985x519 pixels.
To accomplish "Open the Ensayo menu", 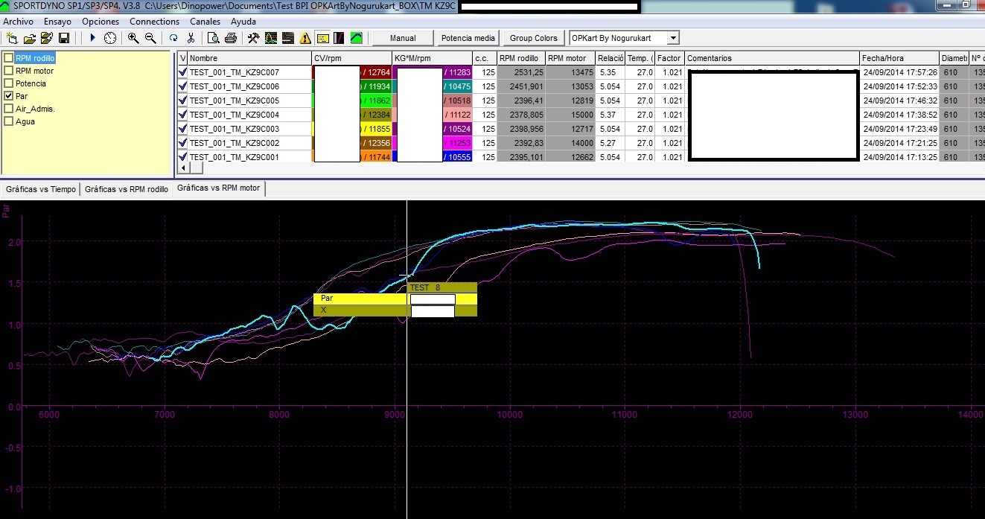I will 57,22.
